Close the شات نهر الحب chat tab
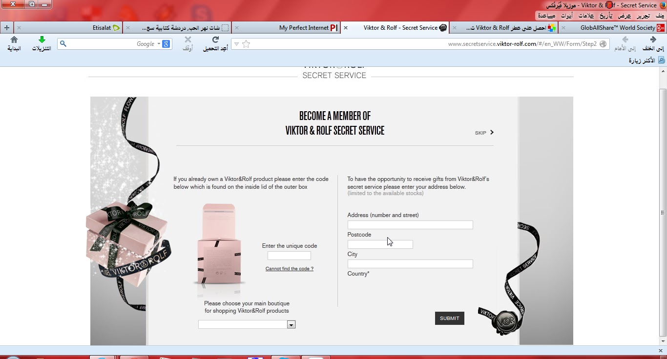 [x=127, y=28]
